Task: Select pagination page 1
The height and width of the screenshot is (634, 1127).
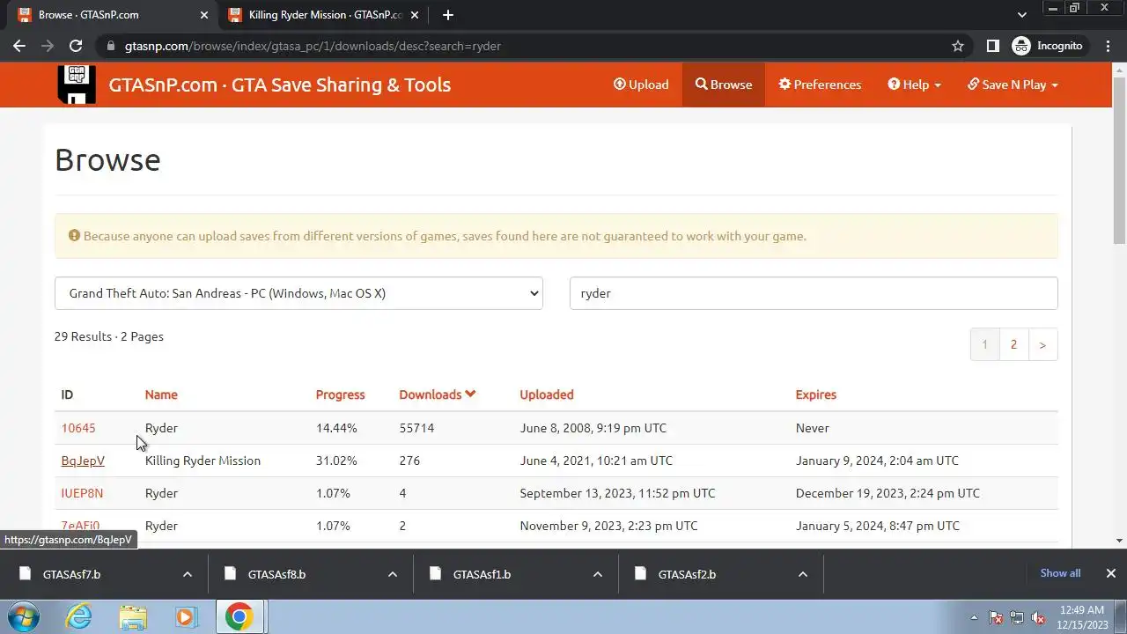Action: click(984, 344)
